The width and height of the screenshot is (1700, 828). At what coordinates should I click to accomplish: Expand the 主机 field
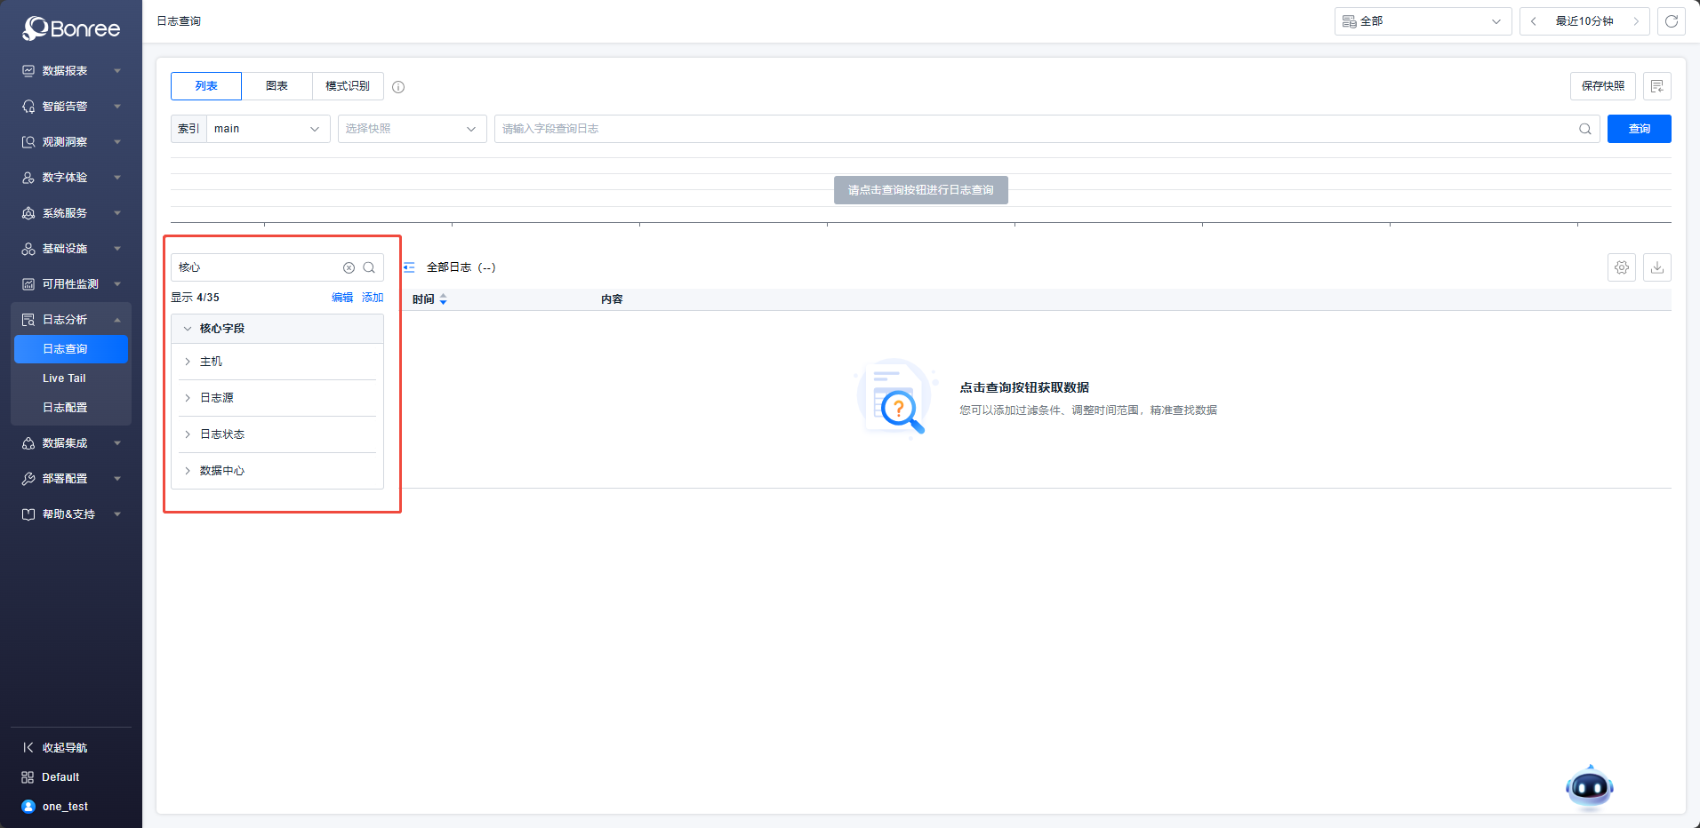(x=188, y=362)
